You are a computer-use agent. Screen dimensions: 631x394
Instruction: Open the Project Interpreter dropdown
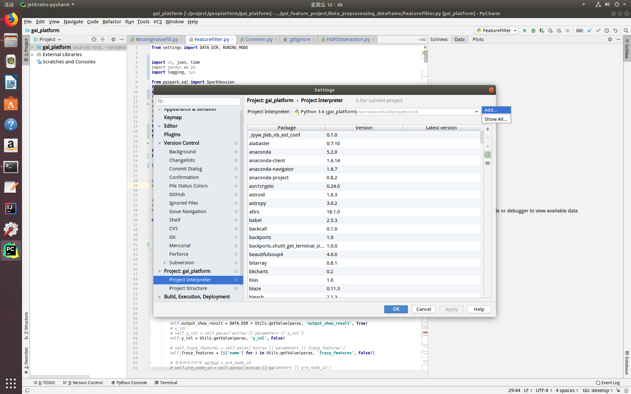point(477,112)
